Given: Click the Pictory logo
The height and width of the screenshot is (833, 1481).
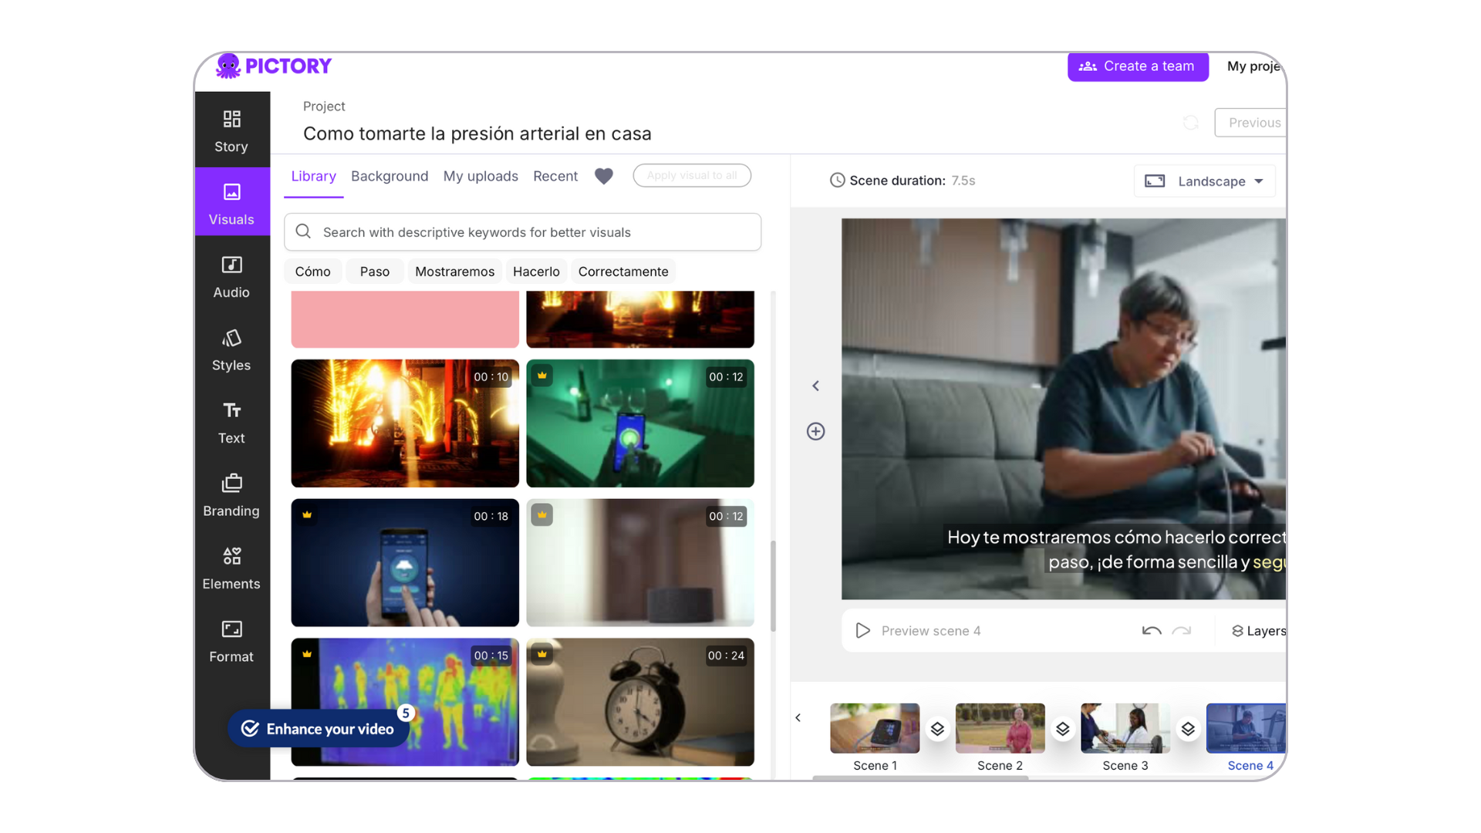Looking at the screenshot, I should coord(273,66).
